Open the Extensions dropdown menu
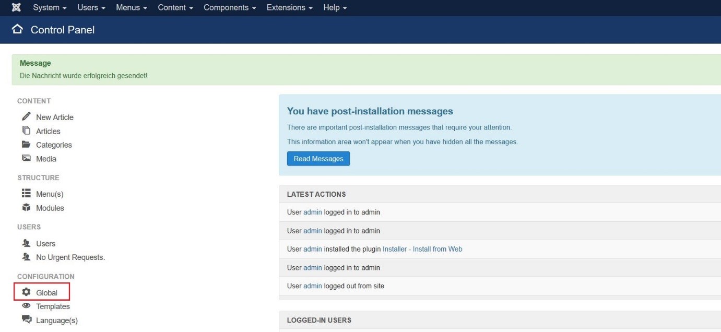The image size is (721, 332). [x=289, y=8]
